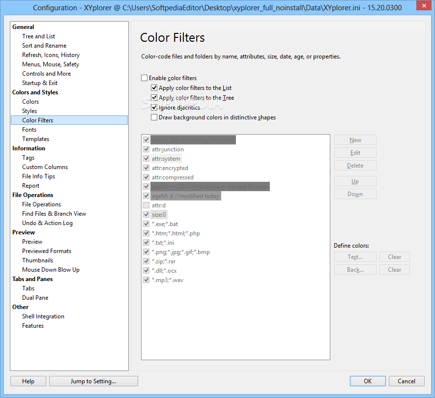Select Color Filters in sidebar
This screenshot has width=435, height=398.
click(x=69, y=120)
